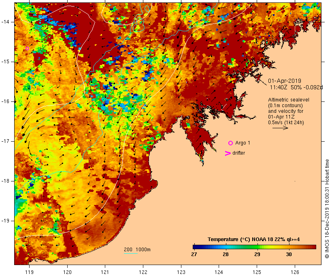332x276 pixels.
Task: Click the longitude label 123
Action: click(x=181, y=272)
